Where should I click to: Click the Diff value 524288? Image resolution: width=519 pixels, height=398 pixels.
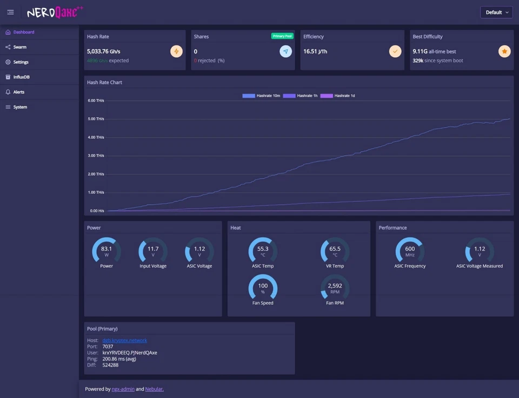click(x=110, y=365)
